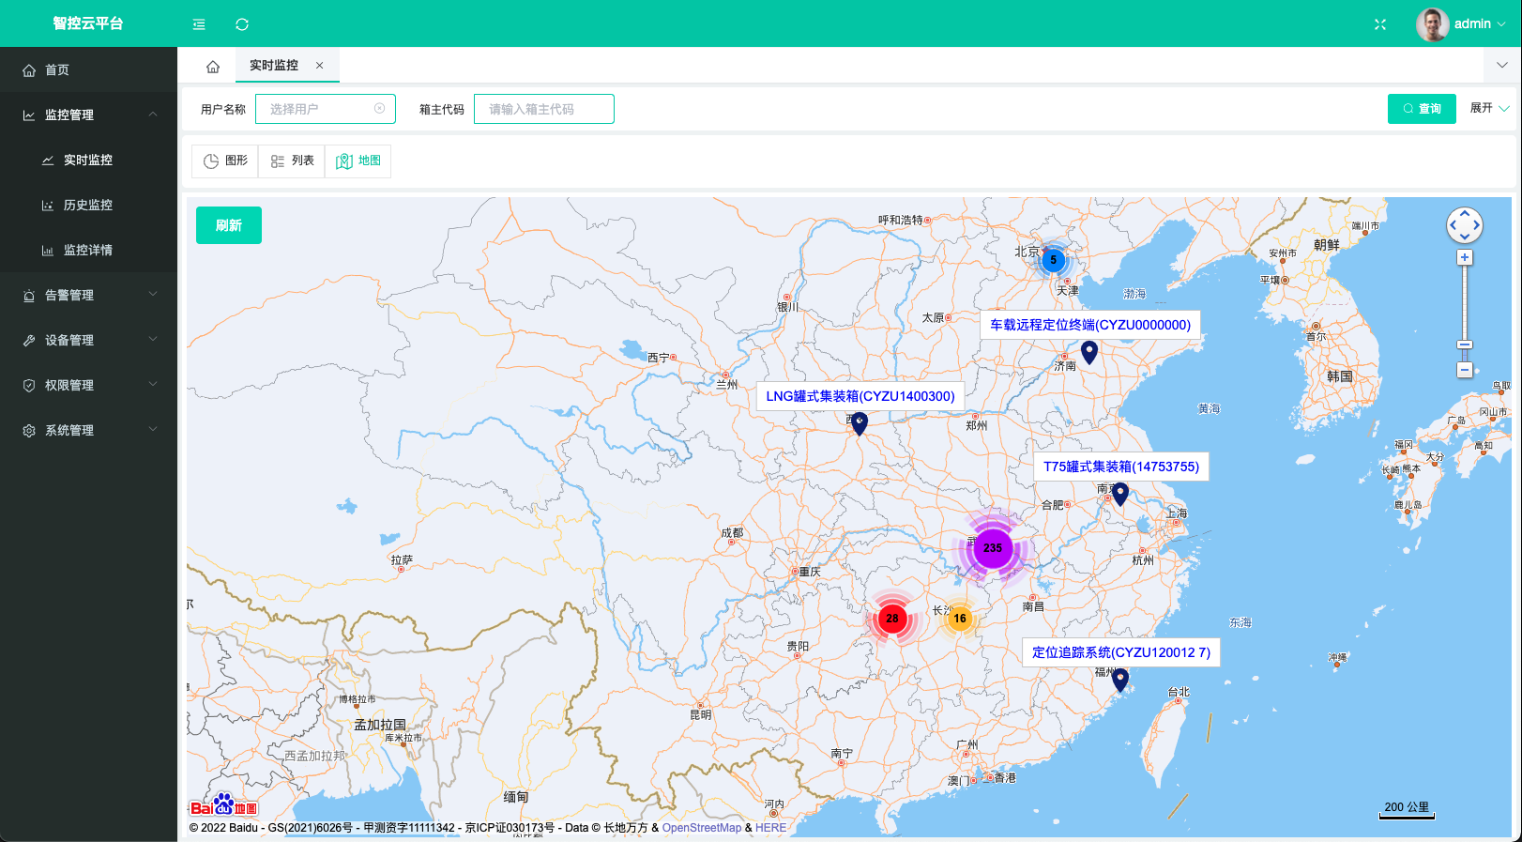Select the 地图 map view
Image resolution: width=1522 pixels, height=842 pixels.
pyautogui.click(x=358, y=161)
